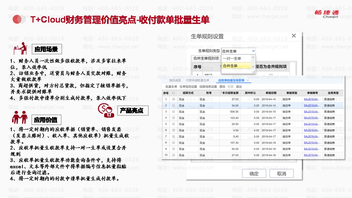Click the 结算方式 column header
The width and height of the screenshot is (352, 198).
point(188,93)
